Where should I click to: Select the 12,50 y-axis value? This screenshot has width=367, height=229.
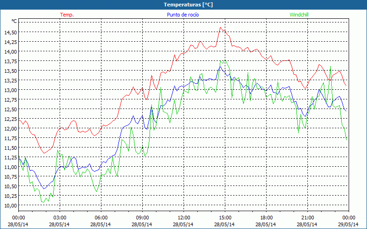pyautogui.click(x=11, y=109)
